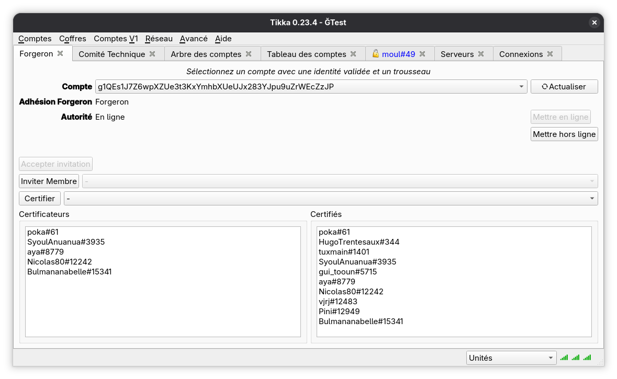617x379 pixels.
Task: Close the Comité Technique tab
Action: (x=152, y=54)
